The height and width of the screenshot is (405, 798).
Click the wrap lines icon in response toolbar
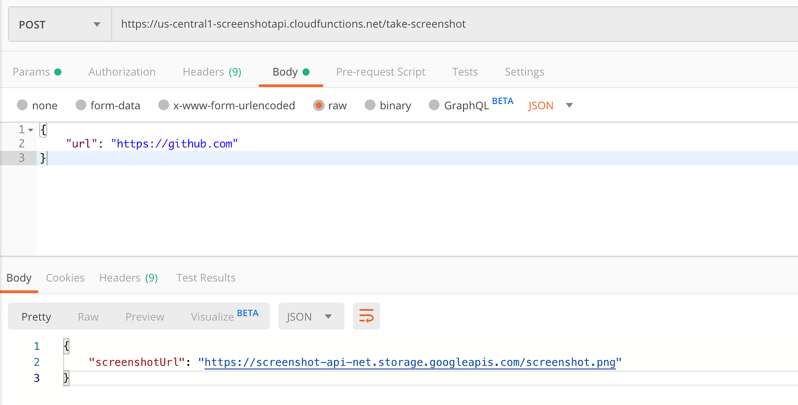(x=367, y=316)
